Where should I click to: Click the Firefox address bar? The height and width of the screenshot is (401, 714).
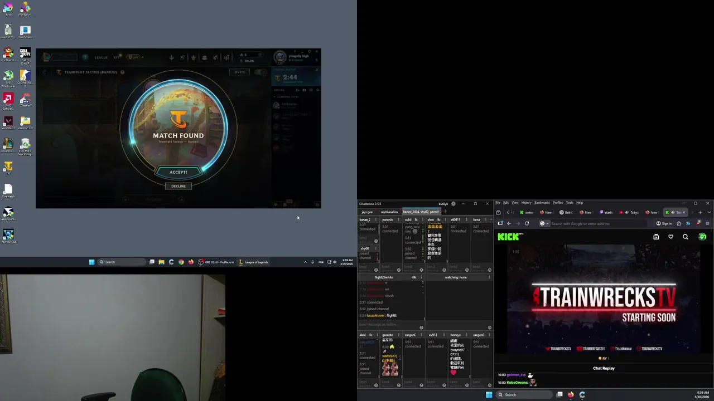[x=594, y=223]
